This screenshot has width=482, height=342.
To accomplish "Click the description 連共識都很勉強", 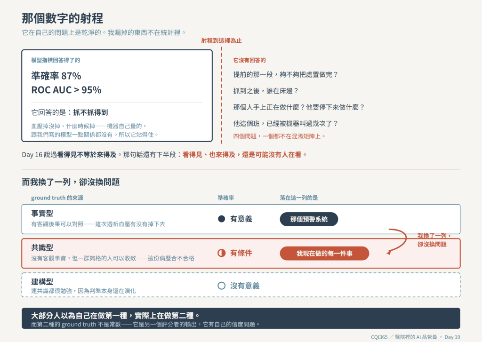I will point(51,291).
